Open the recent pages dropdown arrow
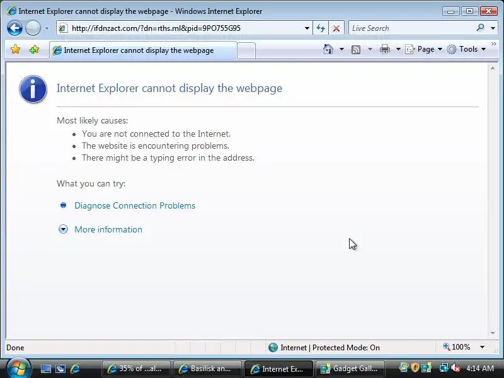504x378 pixels. point(47,28)
